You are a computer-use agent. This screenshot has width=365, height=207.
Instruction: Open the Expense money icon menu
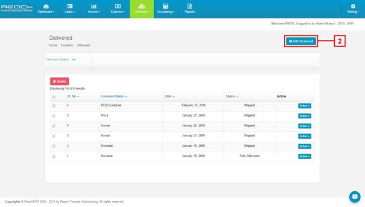[x=118, y=6]
